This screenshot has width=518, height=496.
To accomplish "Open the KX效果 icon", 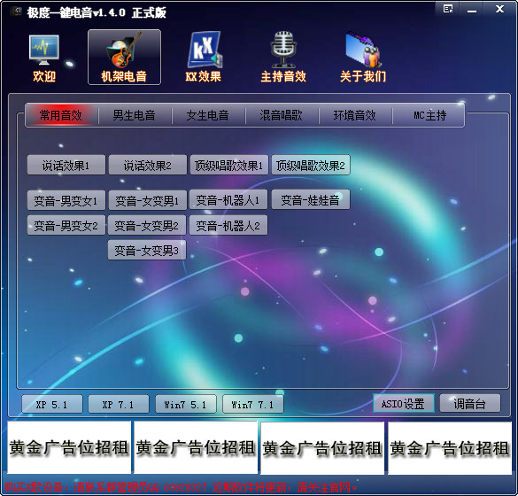I will click(204, 58).
